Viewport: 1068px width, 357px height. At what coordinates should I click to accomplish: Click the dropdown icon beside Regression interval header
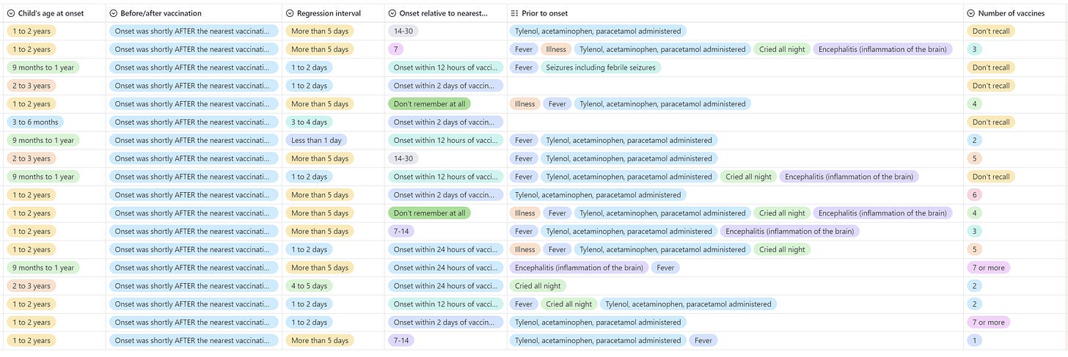click(x=290, y=13)
